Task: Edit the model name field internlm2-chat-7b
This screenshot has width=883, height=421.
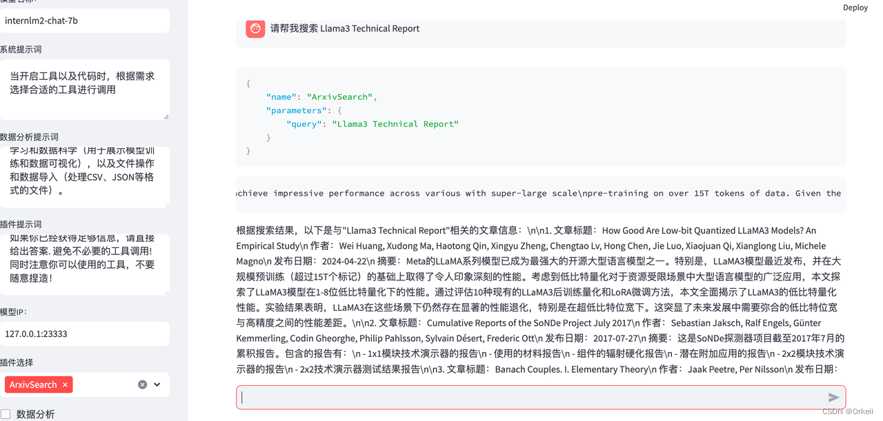Action: (x=84, y=21)
